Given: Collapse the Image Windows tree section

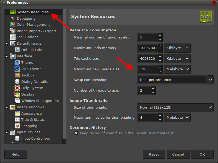Looking at the screenshot, I should coord(6,107).
